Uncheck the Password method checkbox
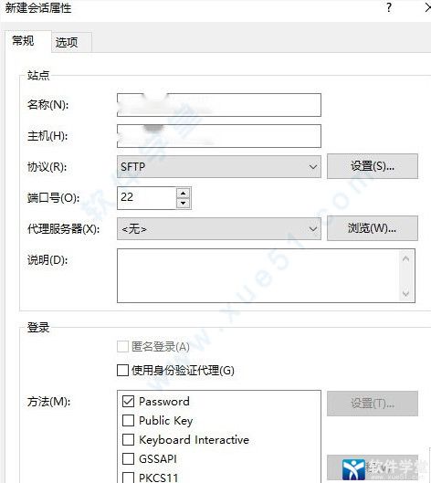 coord(128,402)
